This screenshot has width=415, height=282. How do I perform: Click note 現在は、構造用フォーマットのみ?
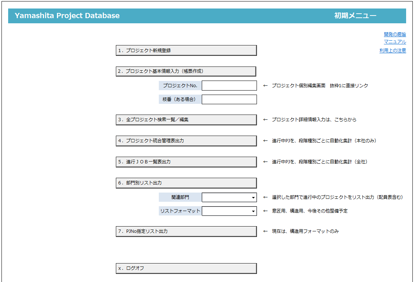point(305,231)
